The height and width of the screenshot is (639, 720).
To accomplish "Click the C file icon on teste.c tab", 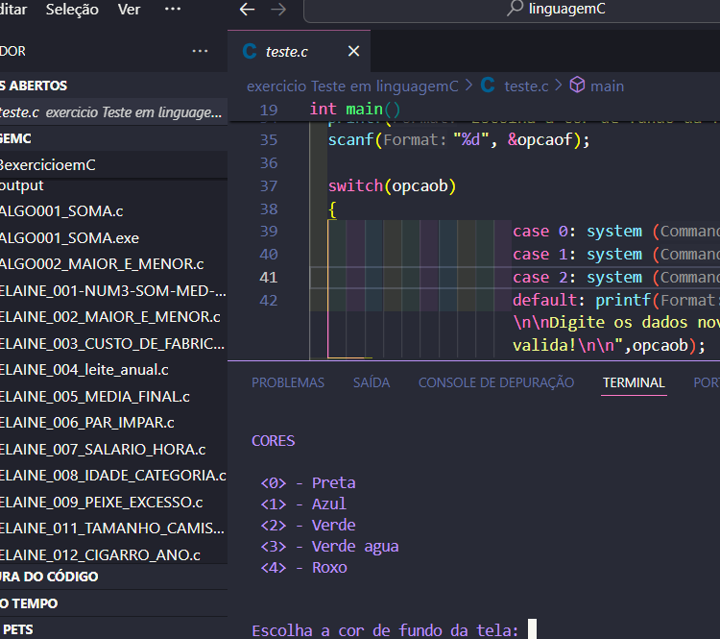I will (x=250, y=51).
